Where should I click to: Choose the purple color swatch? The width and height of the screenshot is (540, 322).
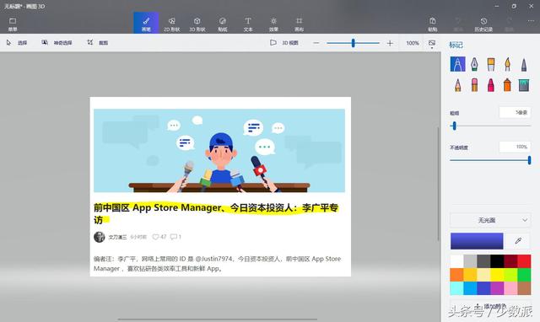(x=497, y=288)
